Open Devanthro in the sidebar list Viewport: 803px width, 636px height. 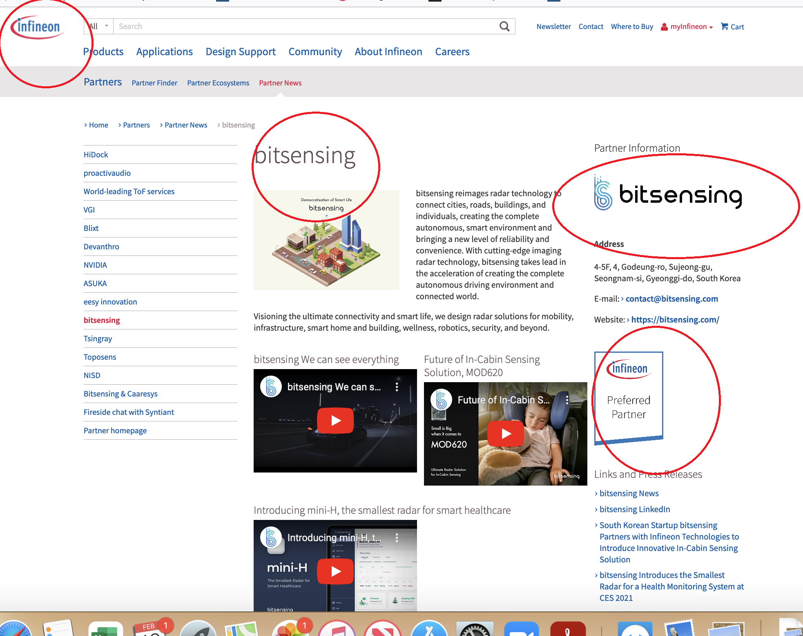[x=101, y=246]
